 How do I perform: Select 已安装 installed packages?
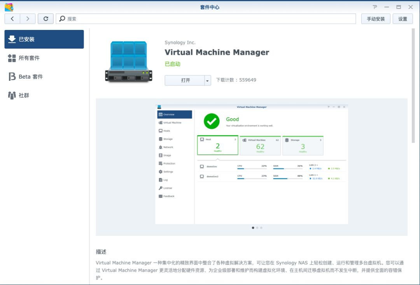tap(44, 39)
